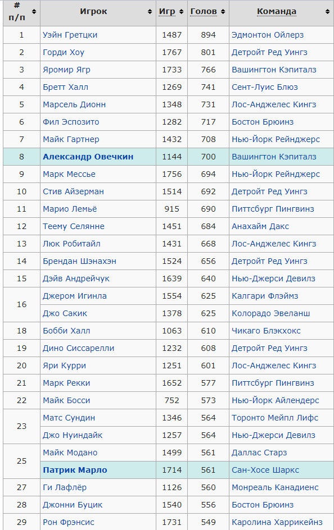Open Эдмонтон Ойлерз team link

pos(267,35)
